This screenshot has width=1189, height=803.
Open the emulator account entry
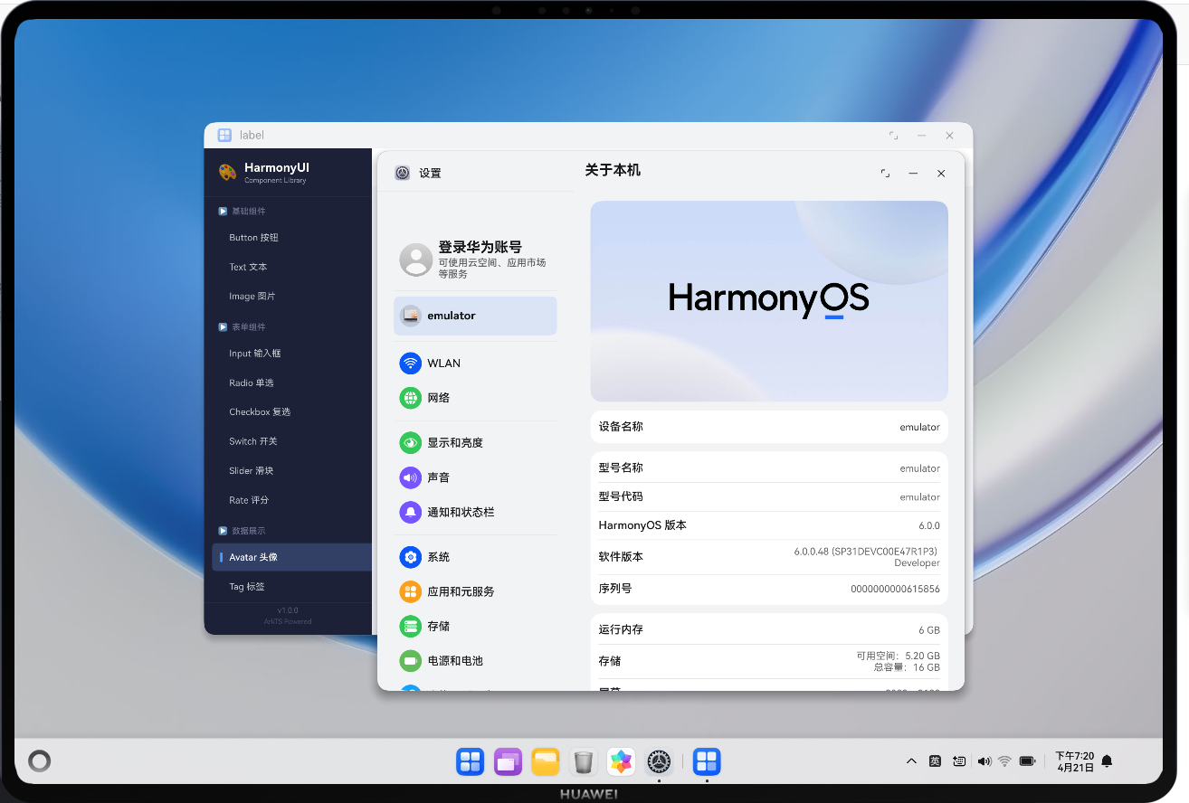[x=475, y=316]
